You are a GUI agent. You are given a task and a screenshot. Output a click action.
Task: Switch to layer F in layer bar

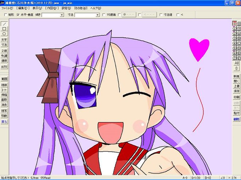[x=239, y=58]
